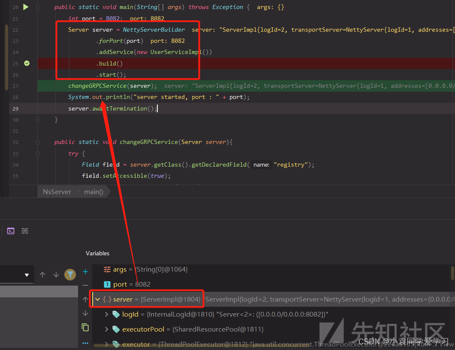Click the port primitive type icon

(107, 284)
